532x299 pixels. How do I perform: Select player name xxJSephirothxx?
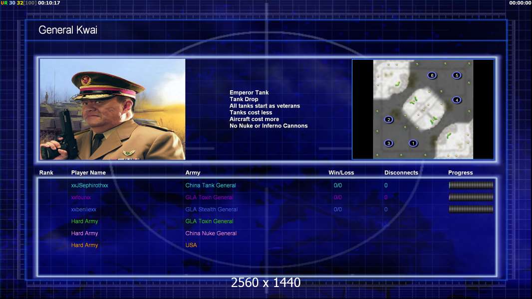90,185
